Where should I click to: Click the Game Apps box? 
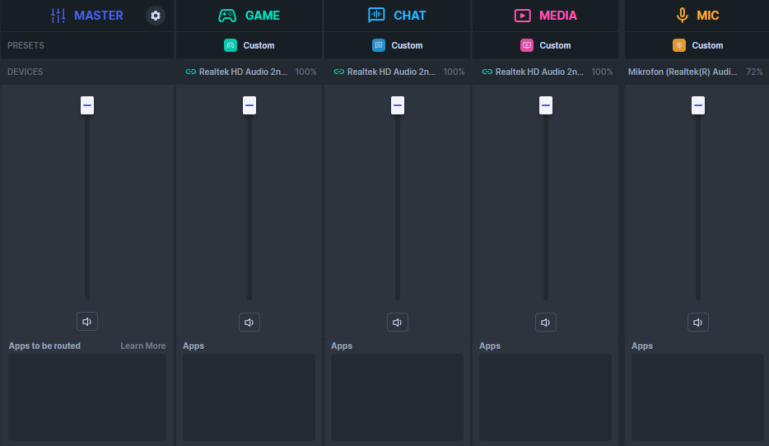[x=249, y=397]
